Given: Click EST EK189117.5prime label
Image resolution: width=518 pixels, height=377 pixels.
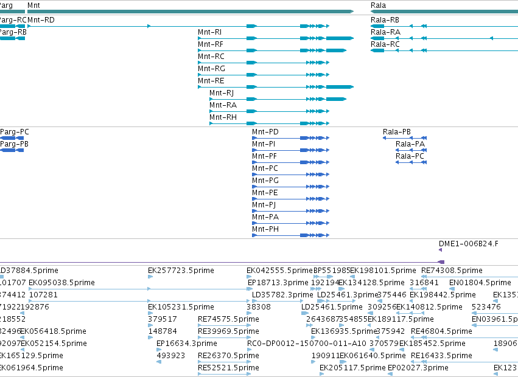Looking at the screenshot, I should (401, 319).
